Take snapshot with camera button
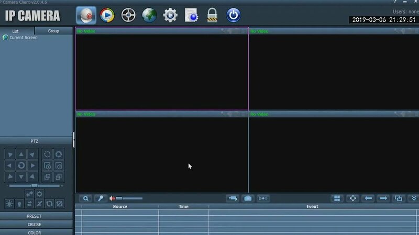 pos(248,198)
